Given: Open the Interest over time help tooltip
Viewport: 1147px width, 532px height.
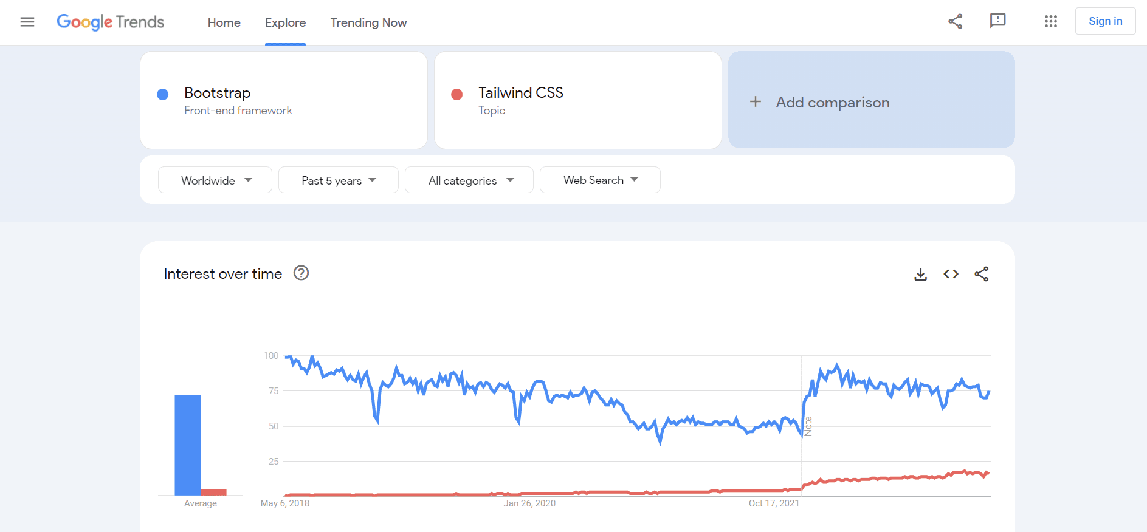Looking at the screenshot, I should [x=300, y=273].
